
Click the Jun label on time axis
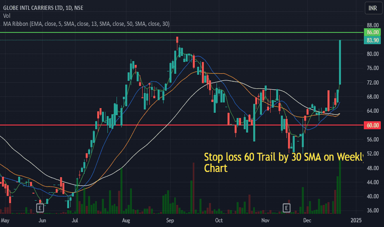pyautogui.click(x=42, y=220)
